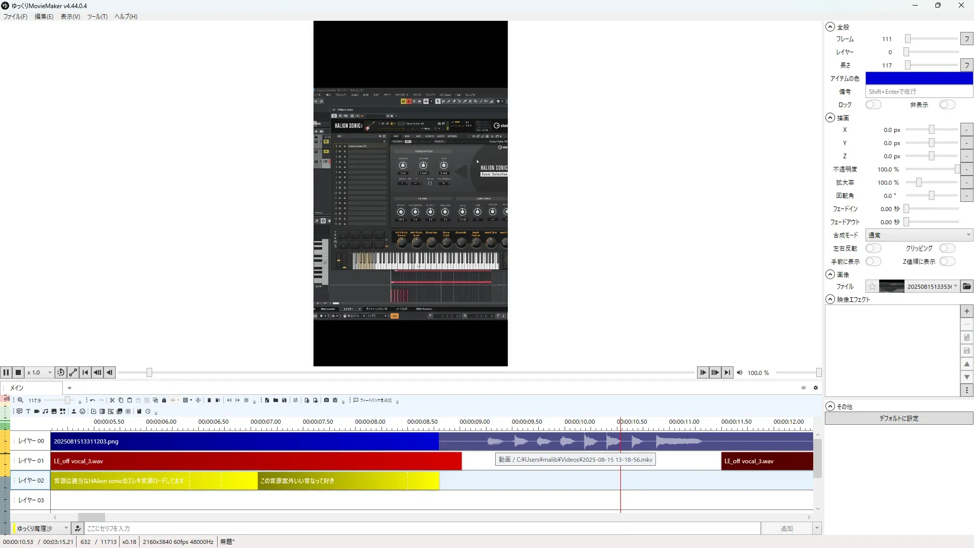Click the デフォルトに設定 button
The height and width of the screenshot is (548, 974).
pos(898,419)
